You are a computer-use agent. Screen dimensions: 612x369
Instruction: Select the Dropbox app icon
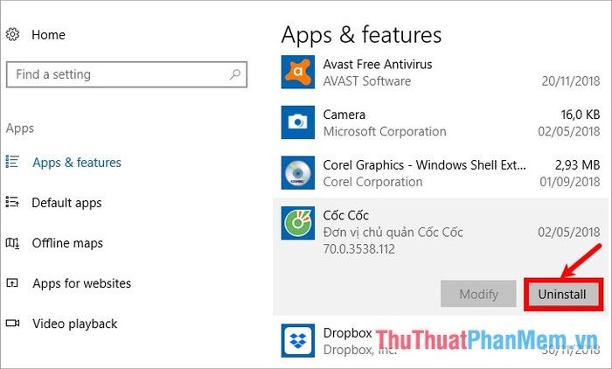pyautogui.click(x=298, y=340)
